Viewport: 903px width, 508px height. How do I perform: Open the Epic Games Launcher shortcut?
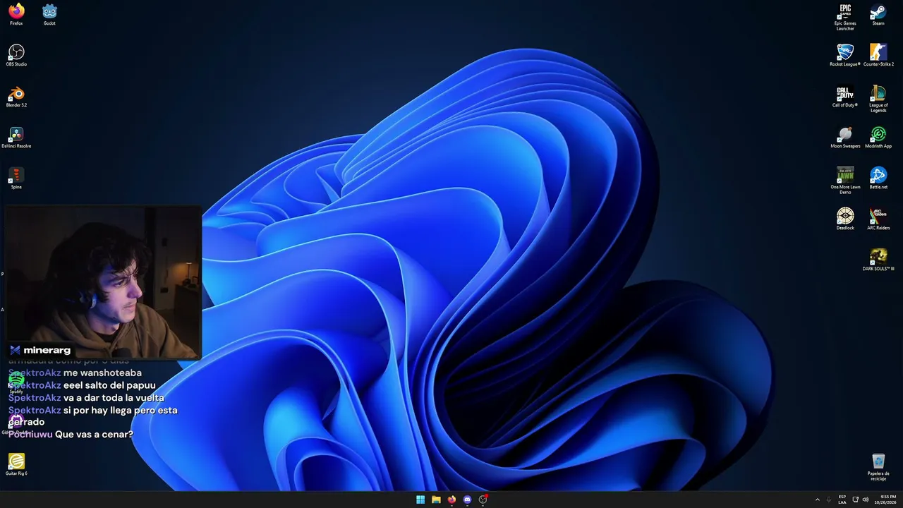click(845, 17)
